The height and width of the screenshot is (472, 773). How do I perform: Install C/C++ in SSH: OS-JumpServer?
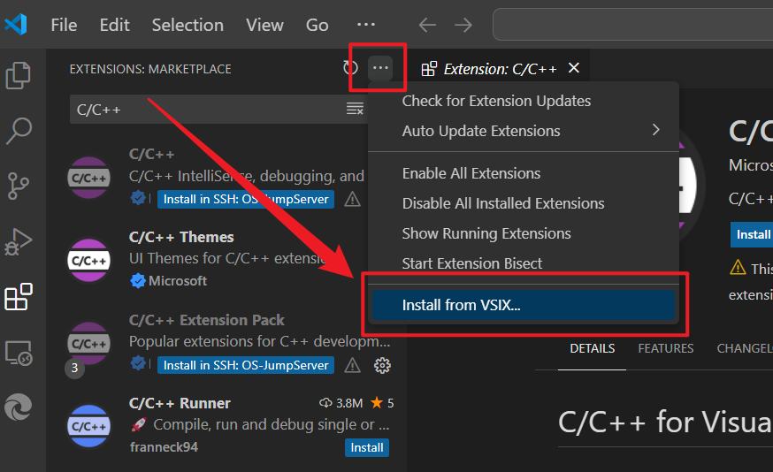coord(246,199)
